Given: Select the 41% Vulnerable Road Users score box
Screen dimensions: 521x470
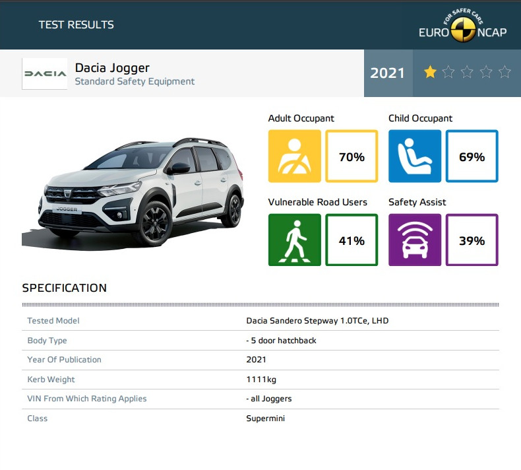Looking at the screenshot, I should (352, 240).
